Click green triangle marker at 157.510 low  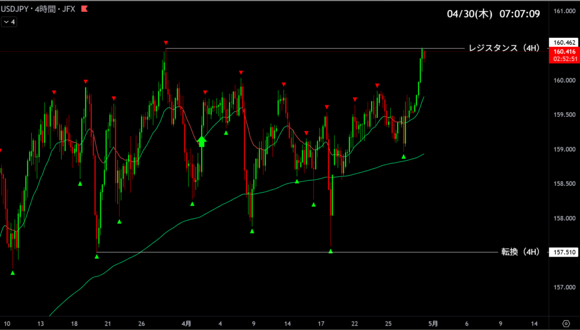click(x=97, y=257)
